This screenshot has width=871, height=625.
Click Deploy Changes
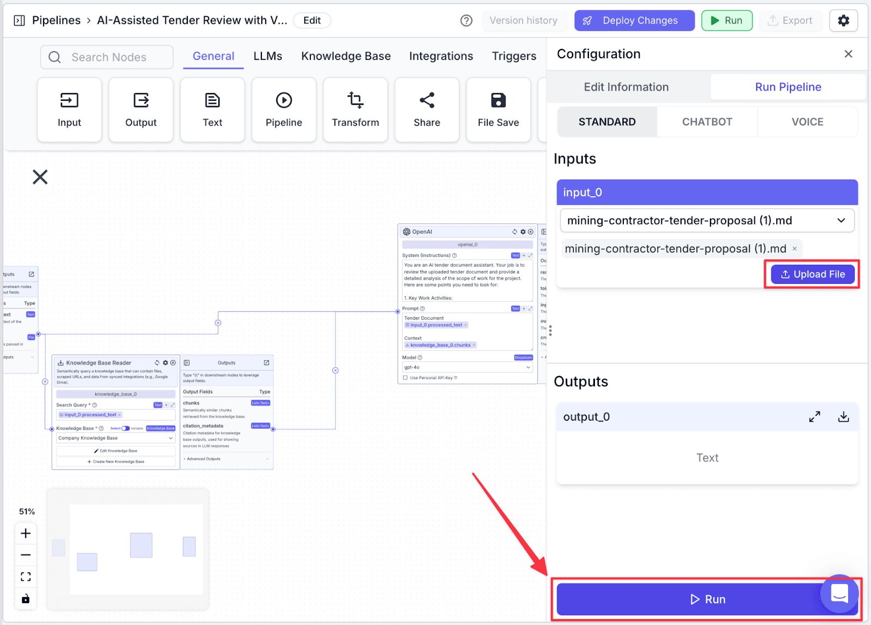[634, 21]
